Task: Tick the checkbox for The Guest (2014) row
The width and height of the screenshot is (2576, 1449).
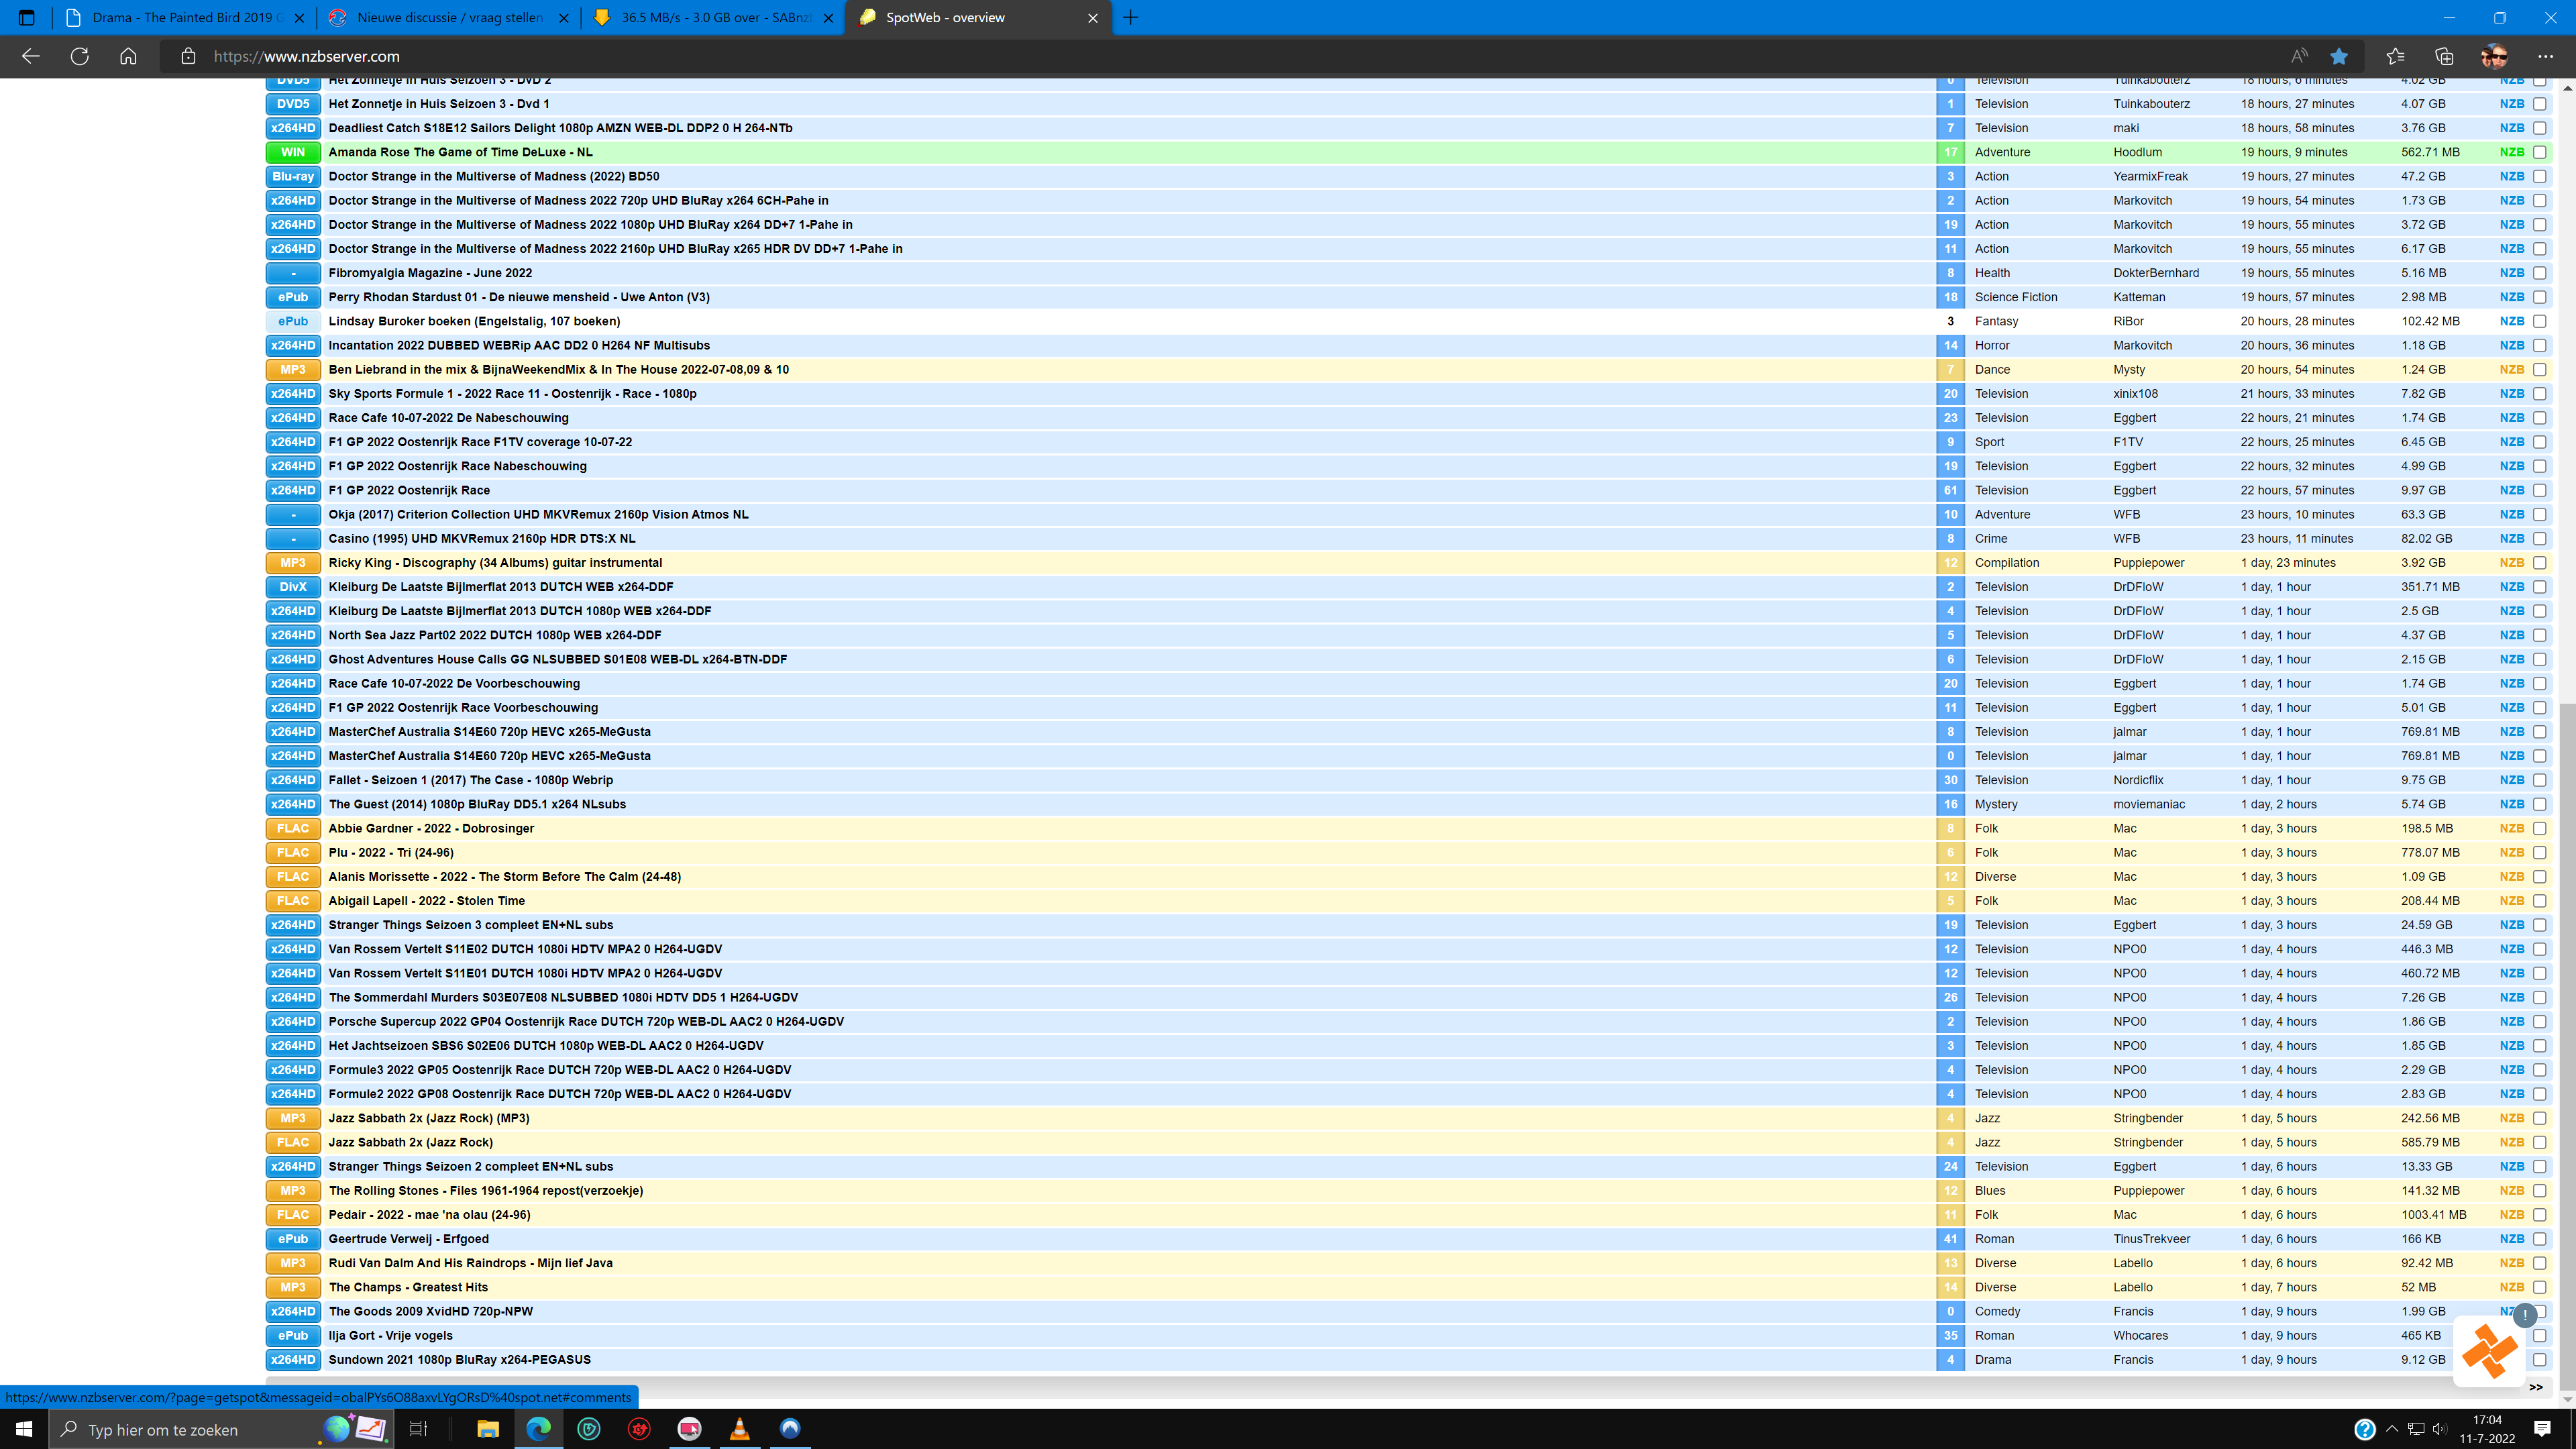Action: coord(2539,804)
